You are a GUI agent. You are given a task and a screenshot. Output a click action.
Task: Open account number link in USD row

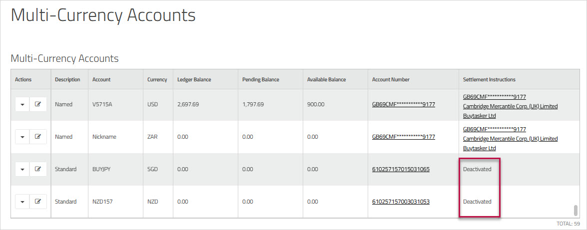[403, 104]
